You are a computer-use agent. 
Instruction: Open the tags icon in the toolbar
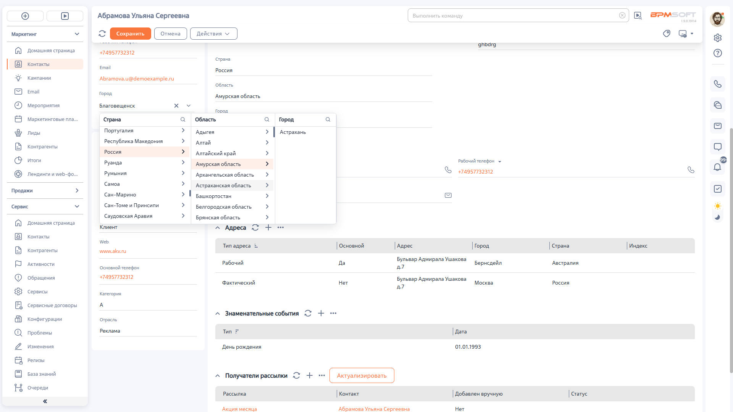point(667,34)
